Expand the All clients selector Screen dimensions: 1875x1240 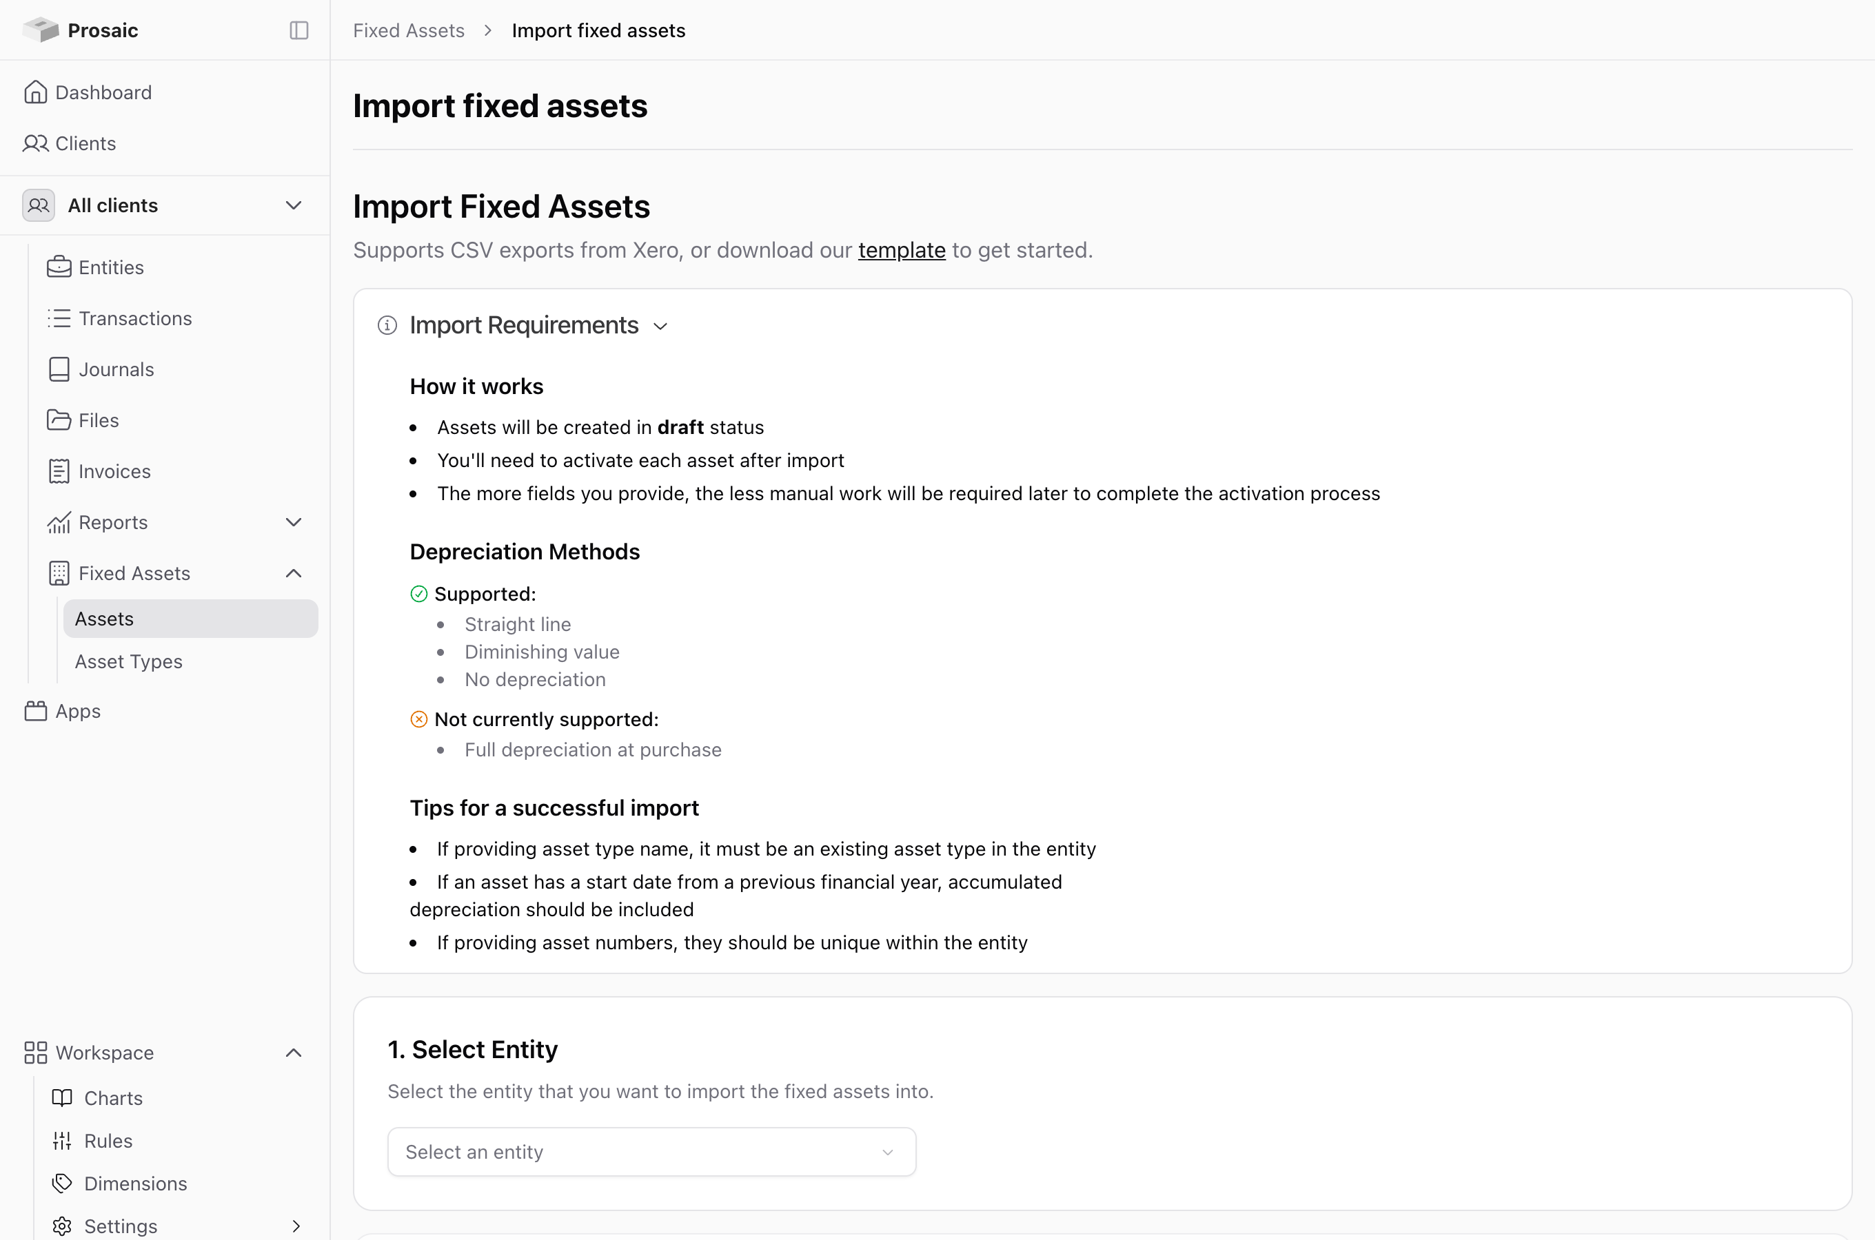(165, 205)
